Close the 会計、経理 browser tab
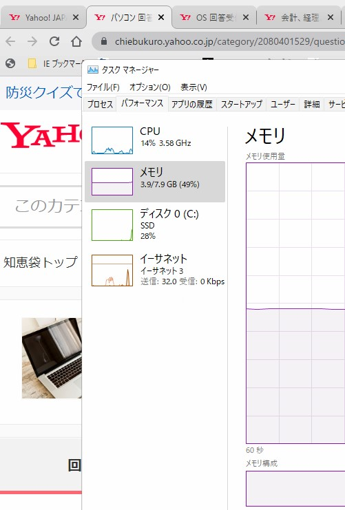345x510 pixels. coord(331,17)
